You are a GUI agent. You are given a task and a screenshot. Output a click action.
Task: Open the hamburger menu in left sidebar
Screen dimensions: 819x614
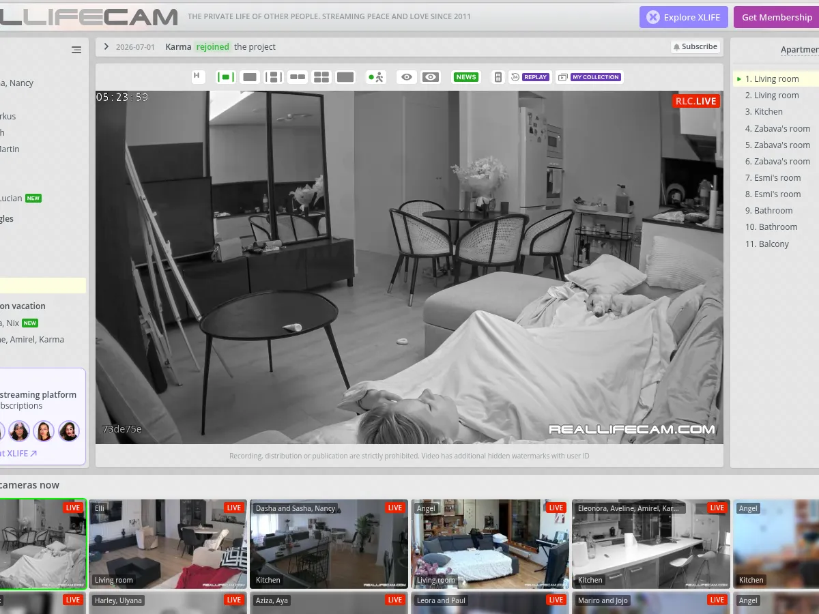click(76, 50)
